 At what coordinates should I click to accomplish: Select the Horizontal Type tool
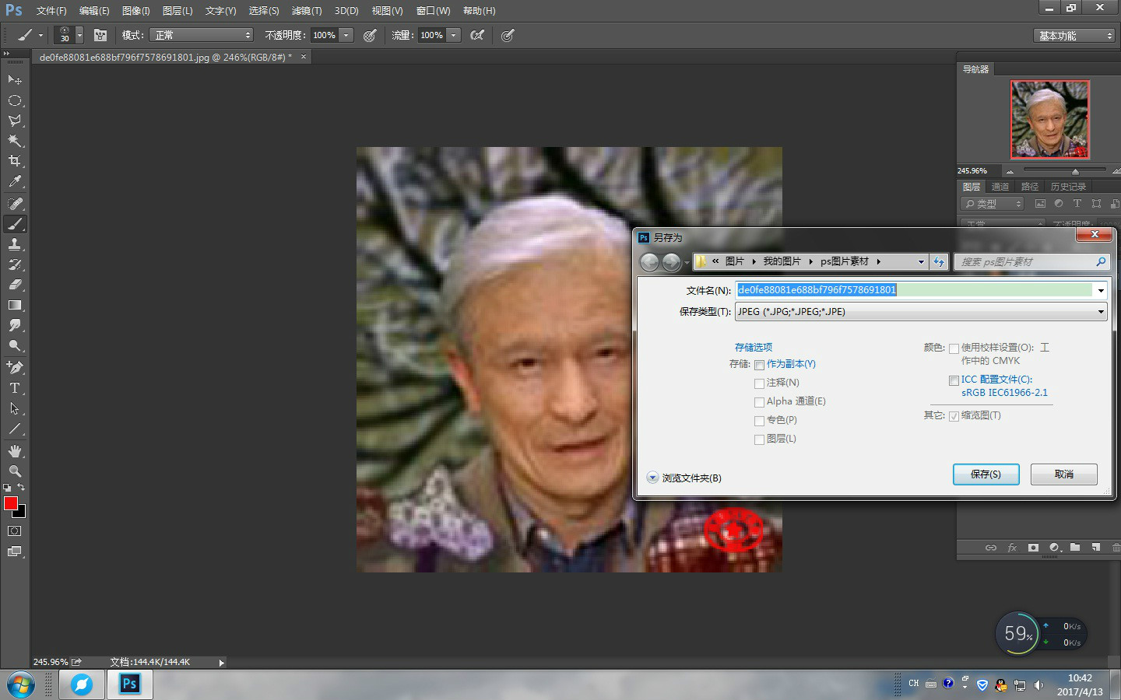pos(15,388)
